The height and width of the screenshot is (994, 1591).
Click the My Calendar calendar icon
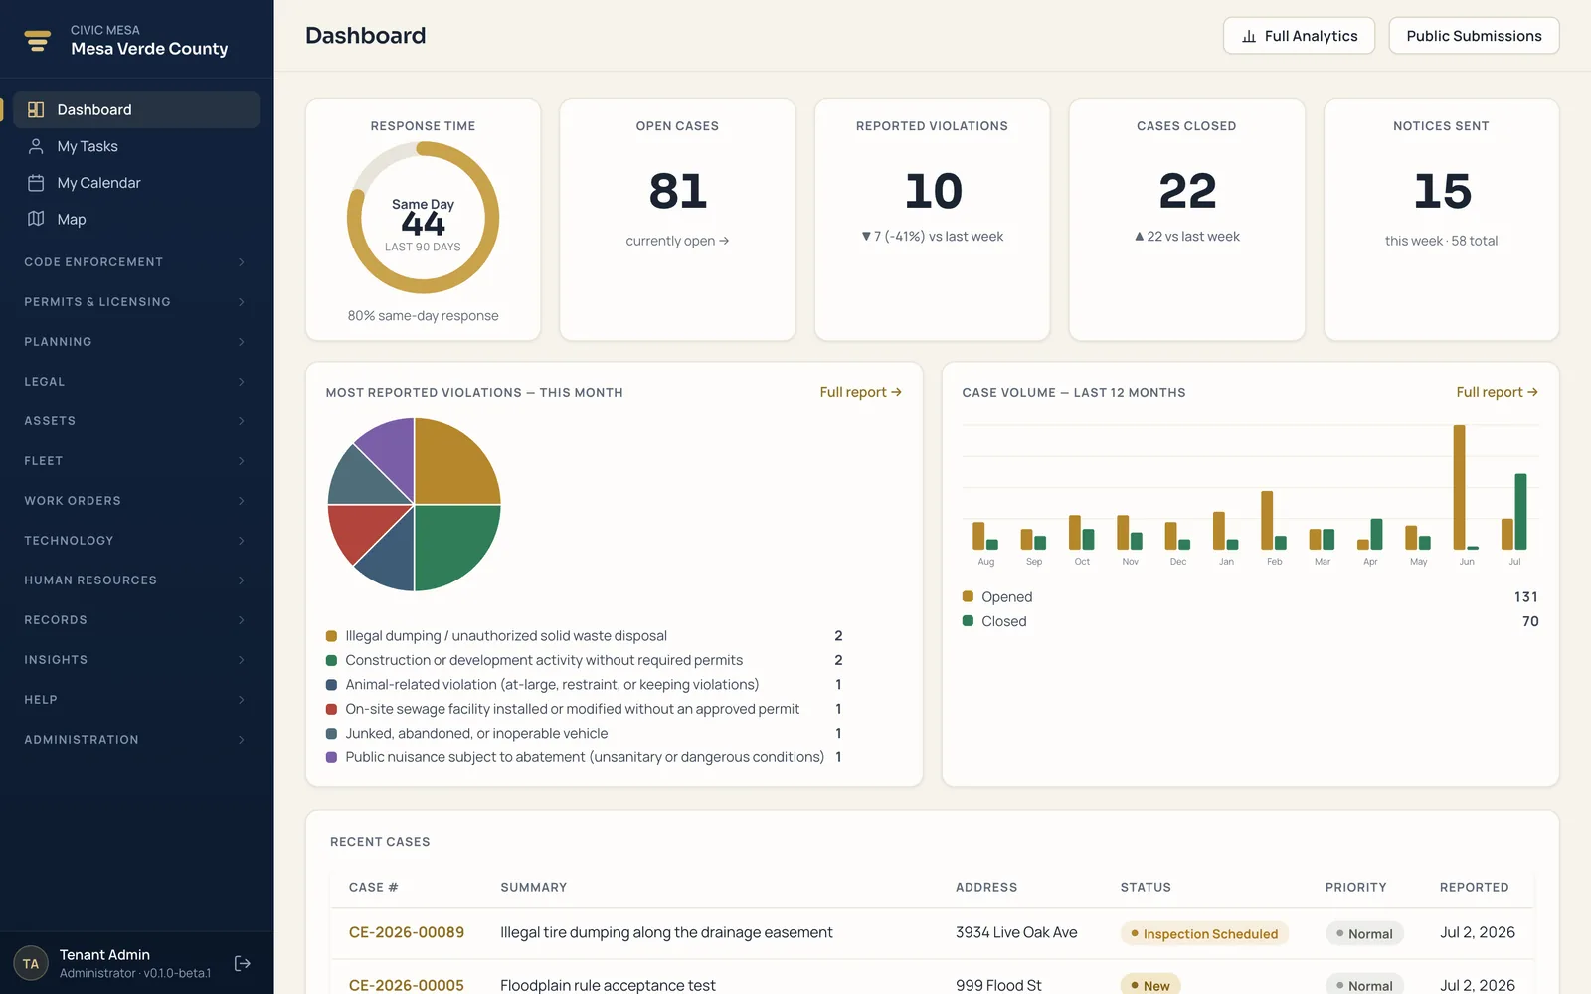(36, 183)
